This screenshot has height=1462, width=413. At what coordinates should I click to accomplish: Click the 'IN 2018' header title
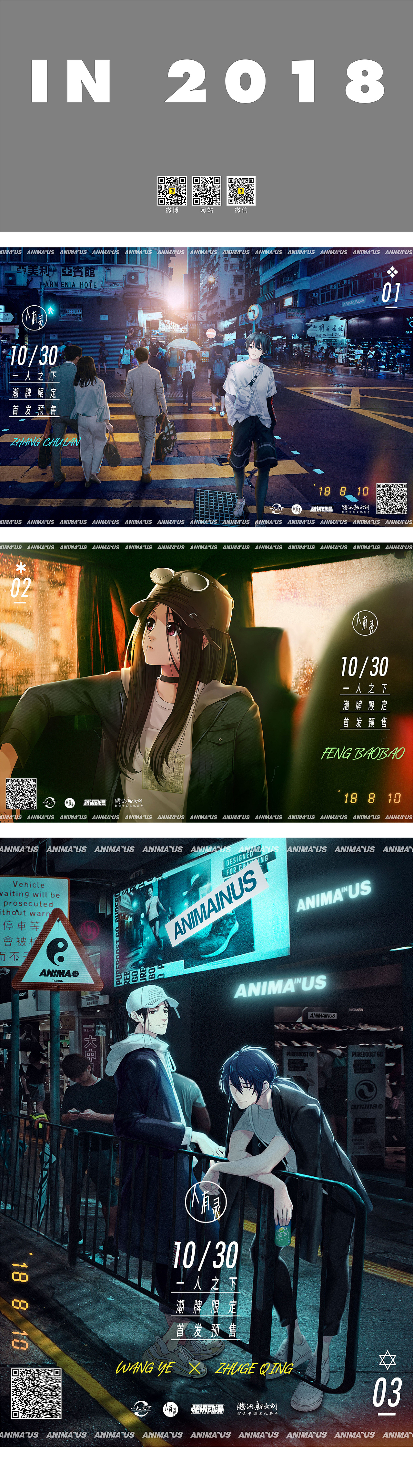point(208,82)
